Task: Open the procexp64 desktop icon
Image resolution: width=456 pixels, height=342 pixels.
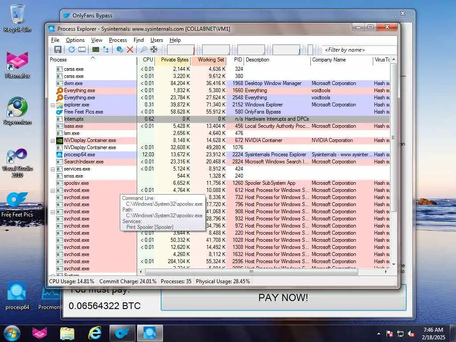Action: point(17,296)
